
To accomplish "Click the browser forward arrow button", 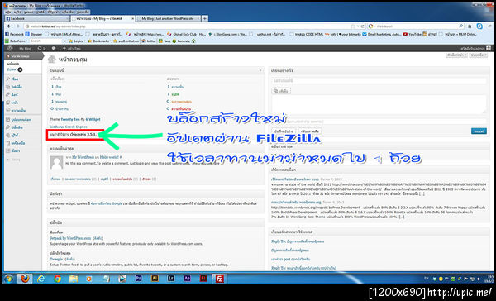I will (x=17, y=26).
